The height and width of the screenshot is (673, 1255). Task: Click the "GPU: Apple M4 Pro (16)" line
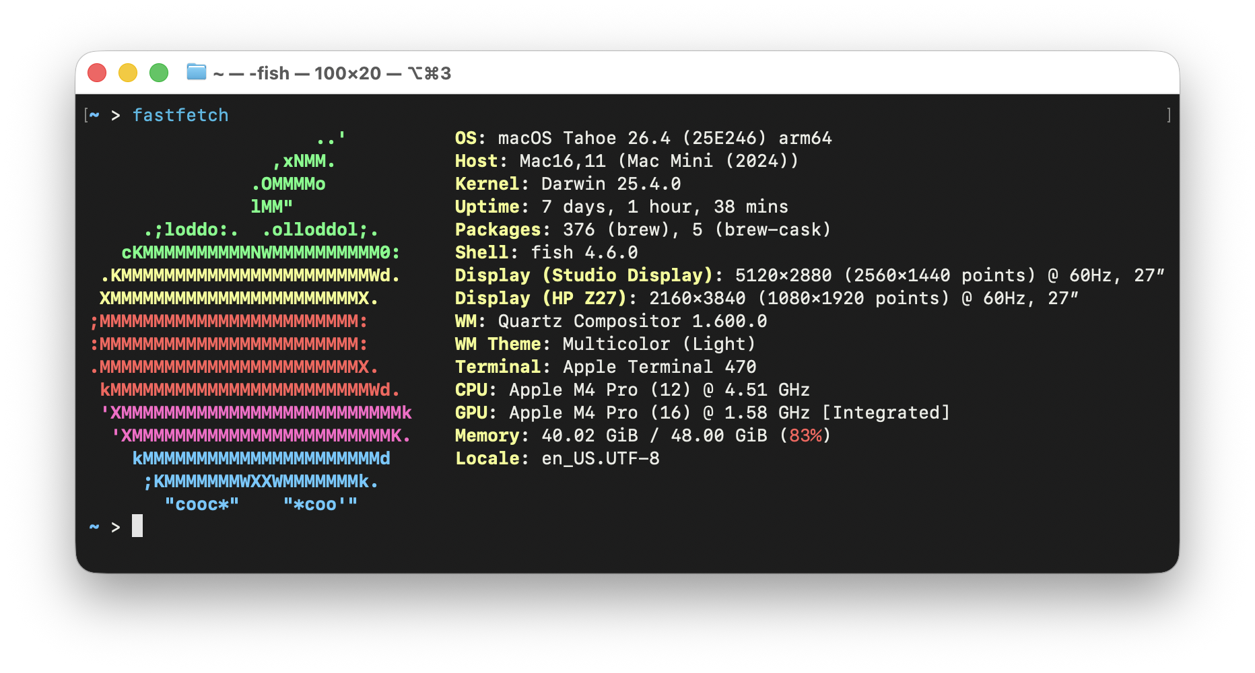pos(703,413)
